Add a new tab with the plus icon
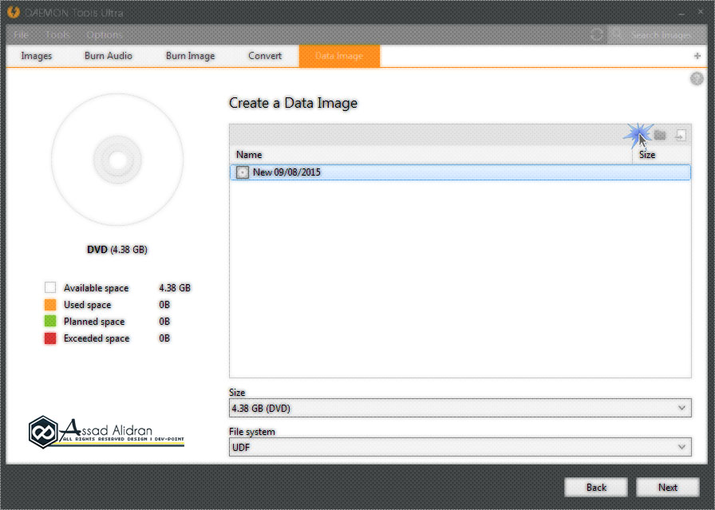This screenshot has height=510, width=715. [x=697, y=56]
